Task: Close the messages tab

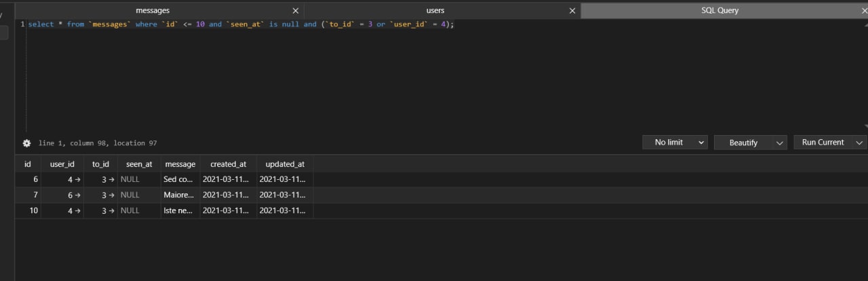Action: [x=295, y=11]
